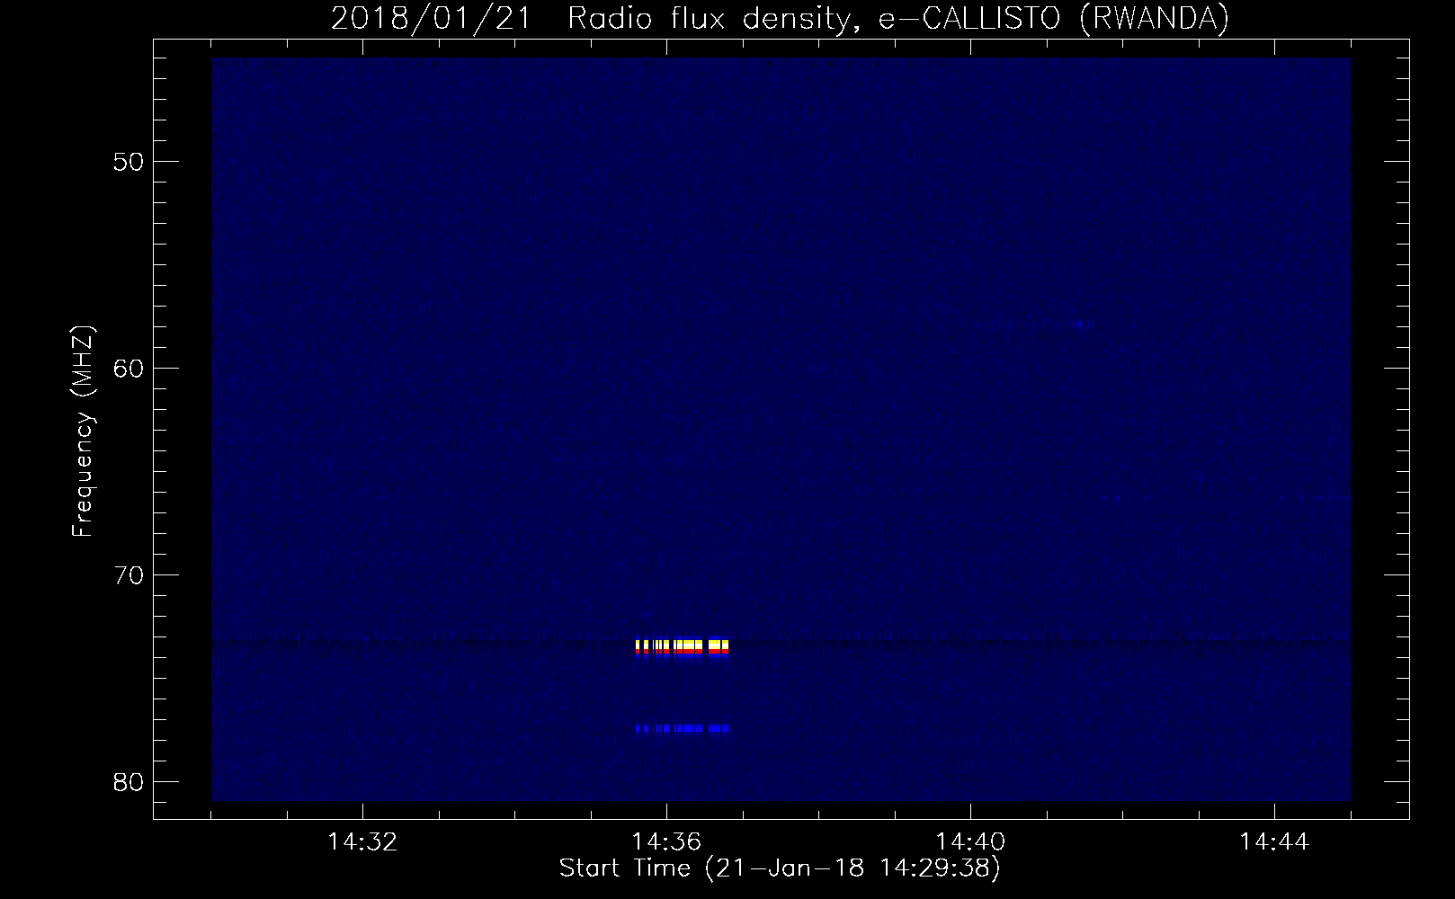Click the 14:40 time tick label

click(x=970, y=842)
